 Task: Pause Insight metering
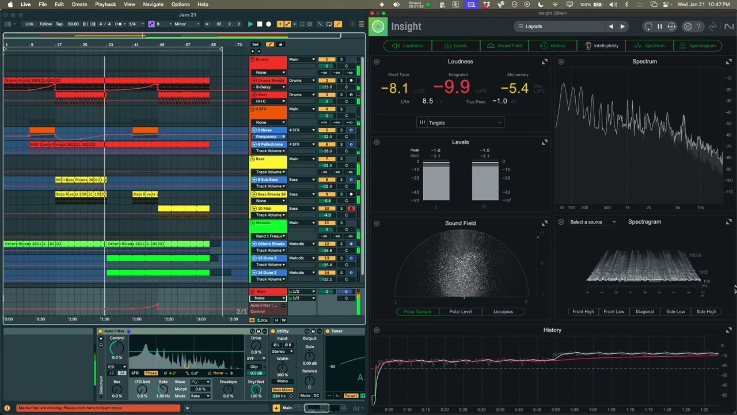click(660, 27)
